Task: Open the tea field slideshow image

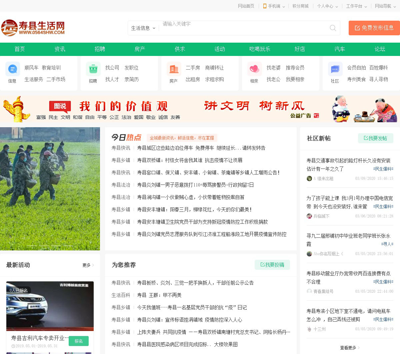Action: coord(50,188)
